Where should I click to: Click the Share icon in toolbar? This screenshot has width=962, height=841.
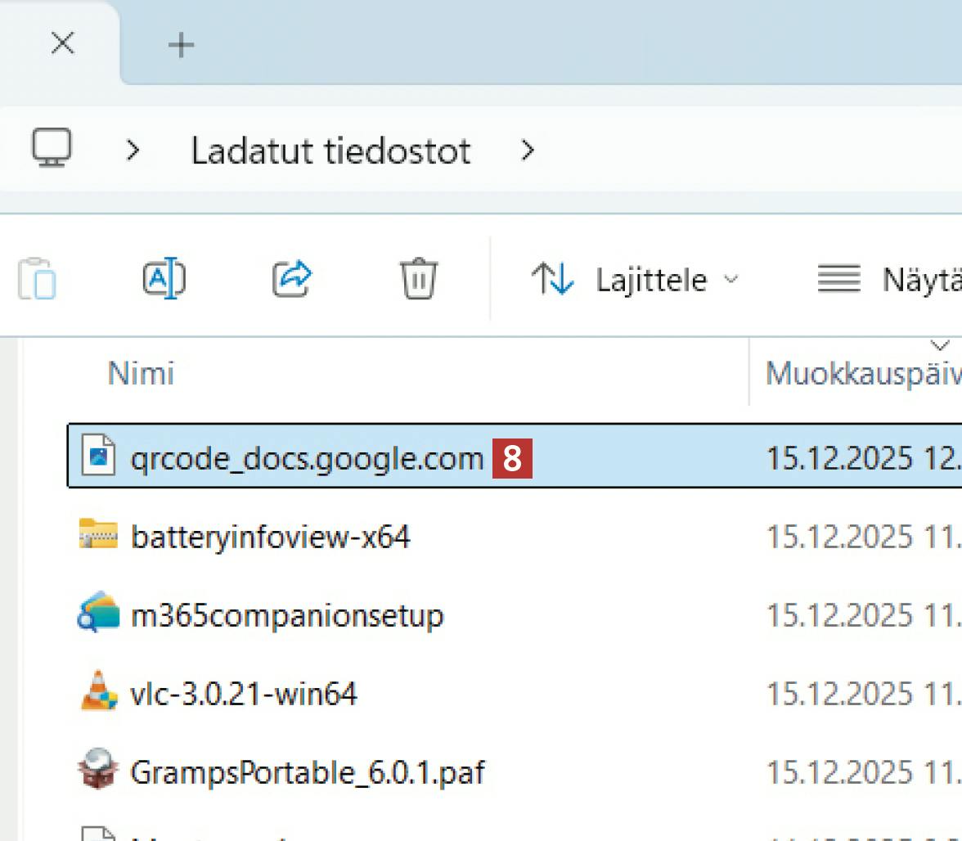pyautogui.click(x=292, y=279)
